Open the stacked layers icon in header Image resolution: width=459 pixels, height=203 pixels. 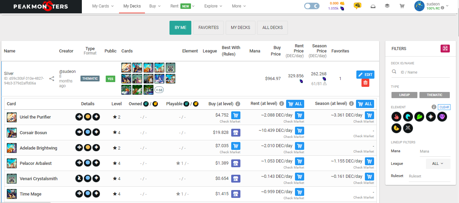[x=387, y=6]
